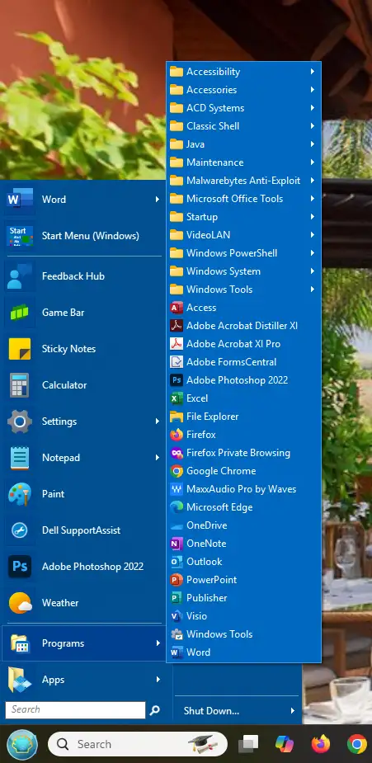
Task: Open the Weather icon
Action: (x=20, y=603)
